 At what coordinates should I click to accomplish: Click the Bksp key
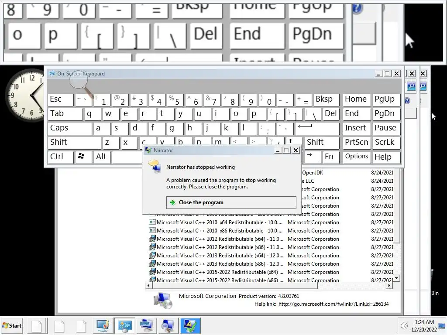click(327, 99)
